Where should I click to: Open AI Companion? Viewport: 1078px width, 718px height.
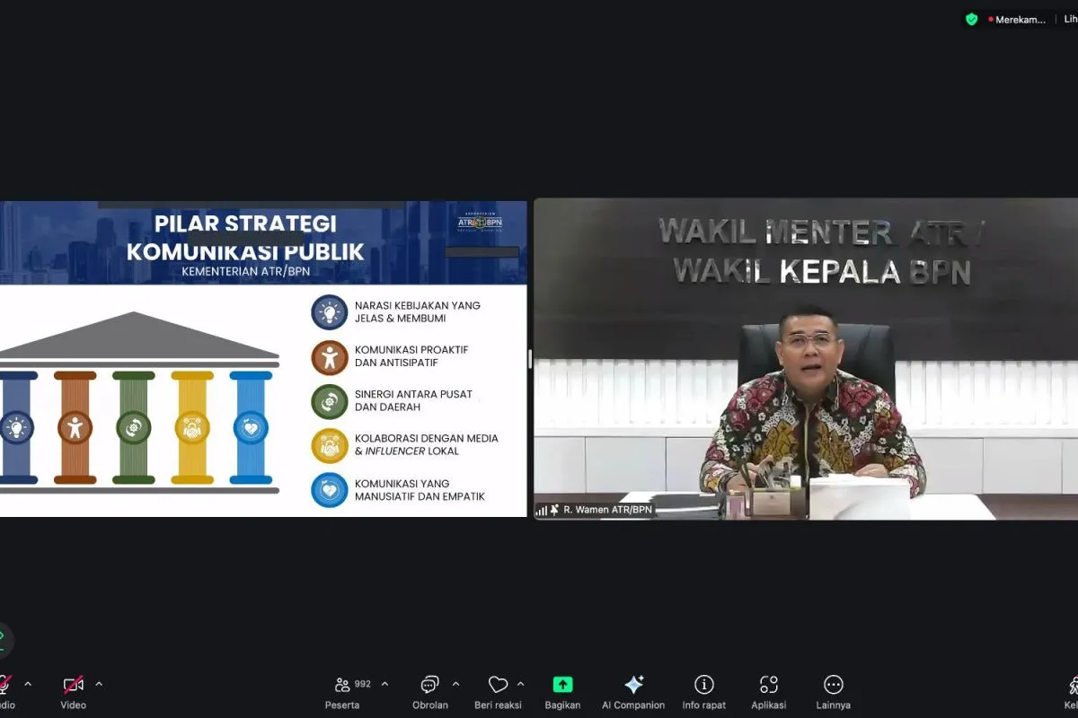[633, 685]
